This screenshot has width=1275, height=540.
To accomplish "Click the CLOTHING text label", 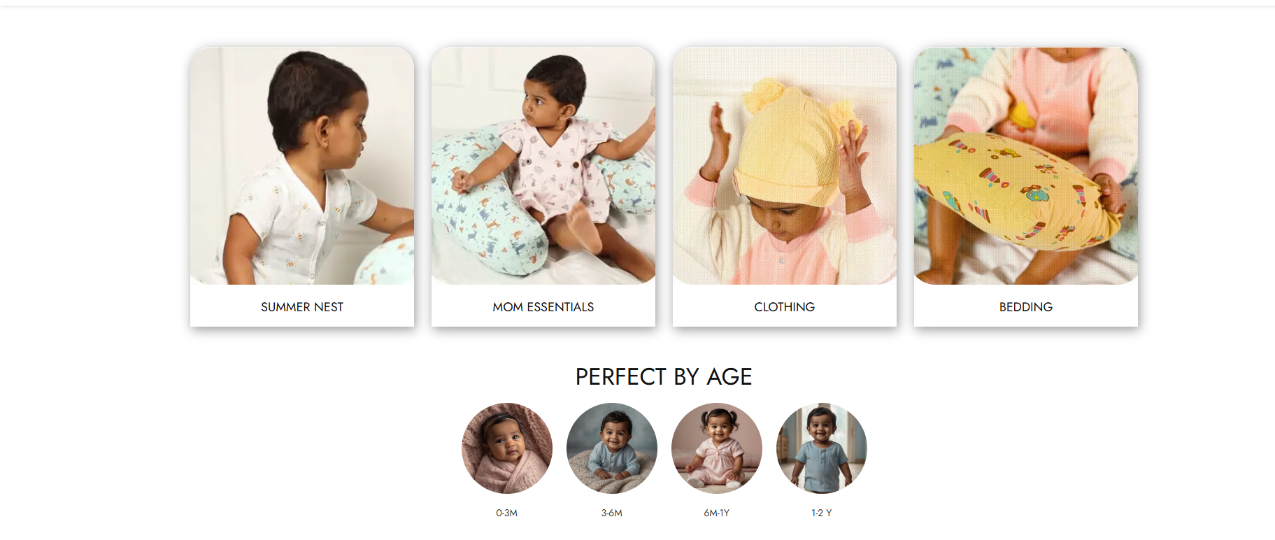I will pos(785,307).
